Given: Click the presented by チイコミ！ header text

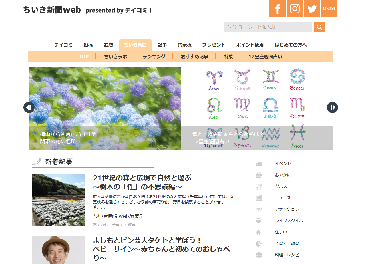Looking at the screenshot, I should point(119,10).
